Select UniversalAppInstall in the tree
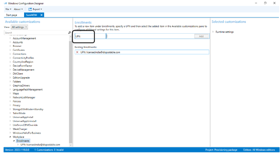Viewport: 280px width, 153px height. tap(23, 117)
